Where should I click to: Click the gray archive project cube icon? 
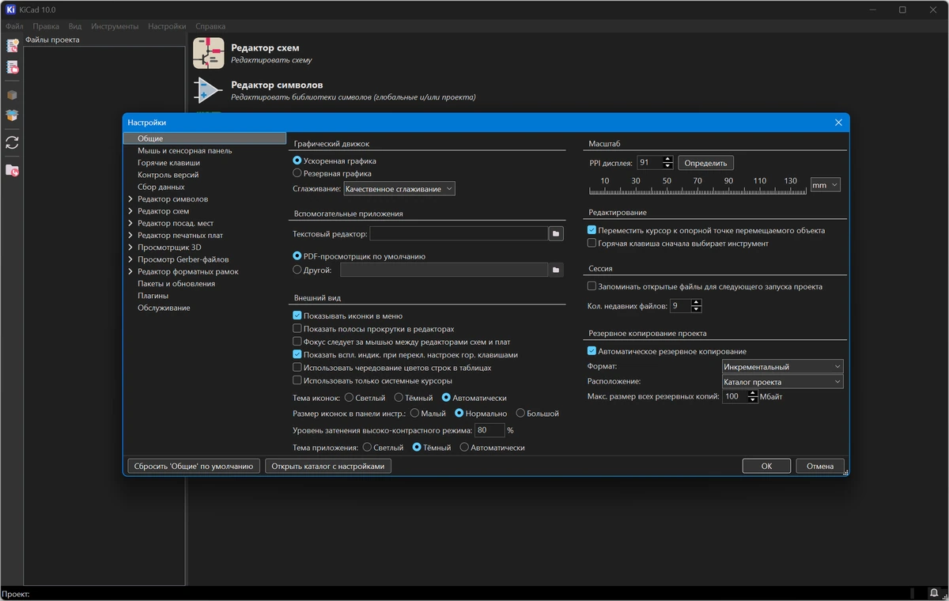point(12,95)
